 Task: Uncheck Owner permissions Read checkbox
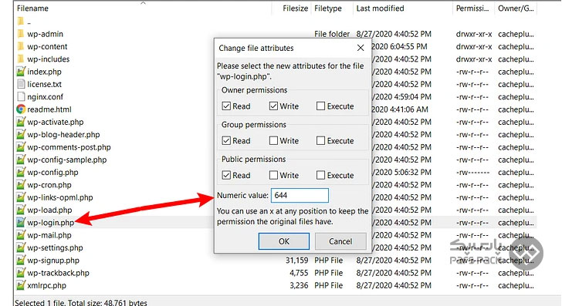point(226,106)
